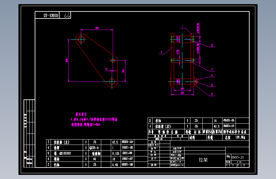Click the mirrored drawing number box at top-left corner
Image resolution: width=276 pixels, height=179 pixels.
47,15
